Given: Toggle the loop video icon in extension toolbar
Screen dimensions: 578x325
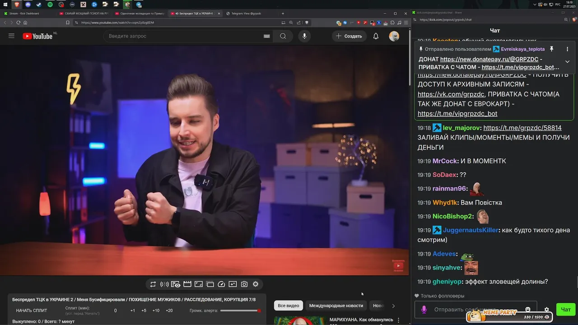Looking at the screenshot, I should click(x=153, y=284).
